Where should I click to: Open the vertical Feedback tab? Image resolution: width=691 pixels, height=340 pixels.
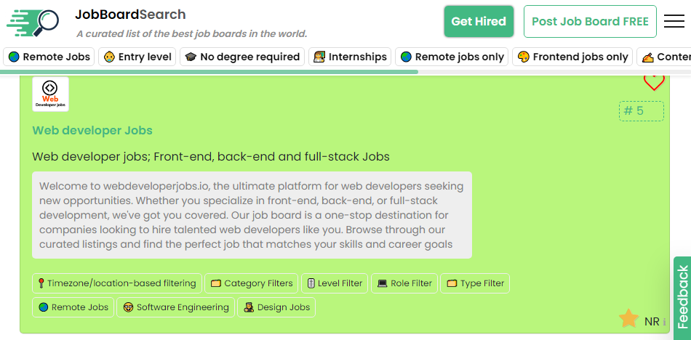(x=682, y=297)
